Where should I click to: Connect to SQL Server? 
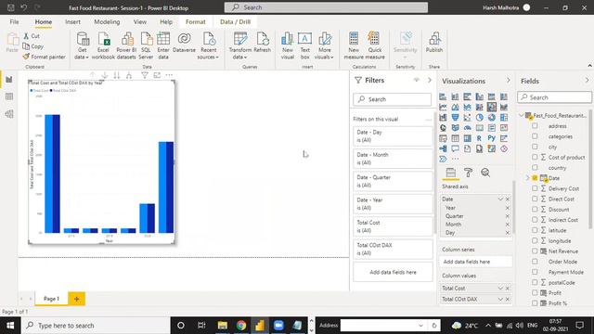point(146,46)
